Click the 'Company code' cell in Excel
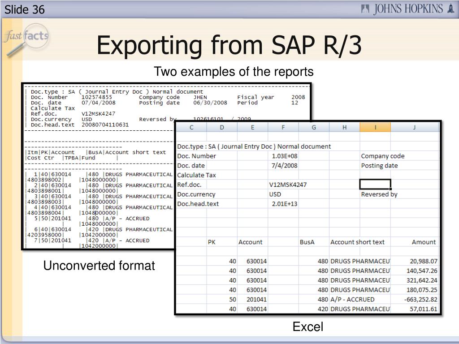 (383, 156)
